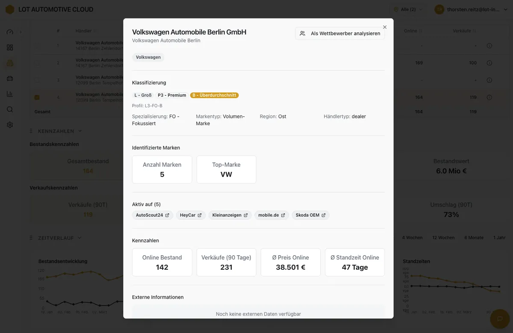Select the checkbox for dealer row 3

(x=37, y=80)
